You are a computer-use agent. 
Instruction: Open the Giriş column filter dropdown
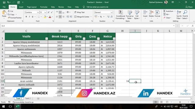tap(84, 39)
